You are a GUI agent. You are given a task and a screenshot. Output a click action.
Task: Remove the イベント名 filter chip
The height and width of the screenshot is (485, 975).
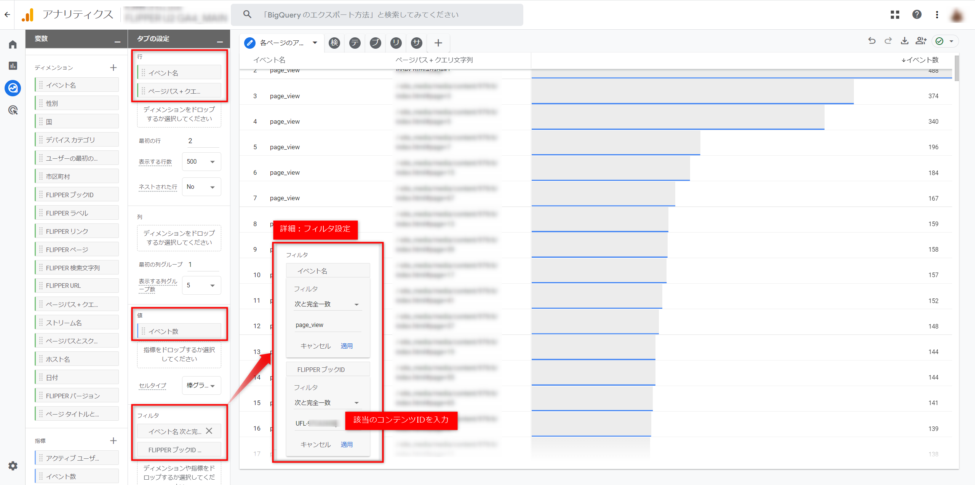click(x=209, y=431)
